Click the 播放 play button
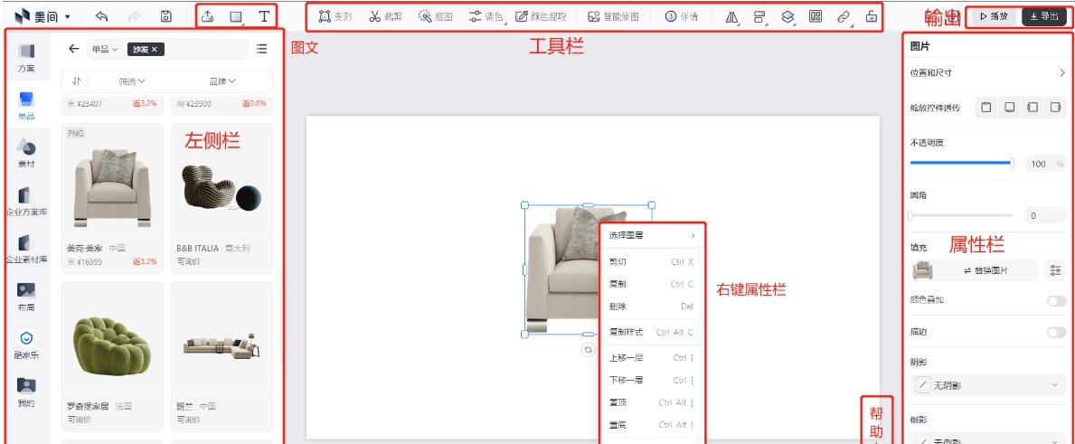The image size is (1075, 444). click(994, 16)
